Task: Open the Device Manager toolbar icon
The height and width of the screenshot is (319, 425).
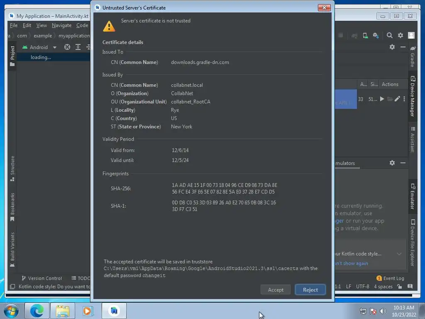Action: [x=365, y=36]
